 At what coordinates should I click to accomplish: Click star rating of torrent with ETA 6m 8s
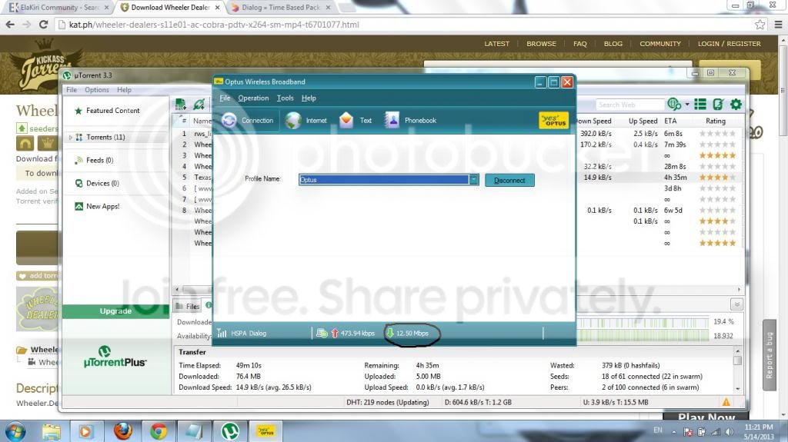coord(718,134)
